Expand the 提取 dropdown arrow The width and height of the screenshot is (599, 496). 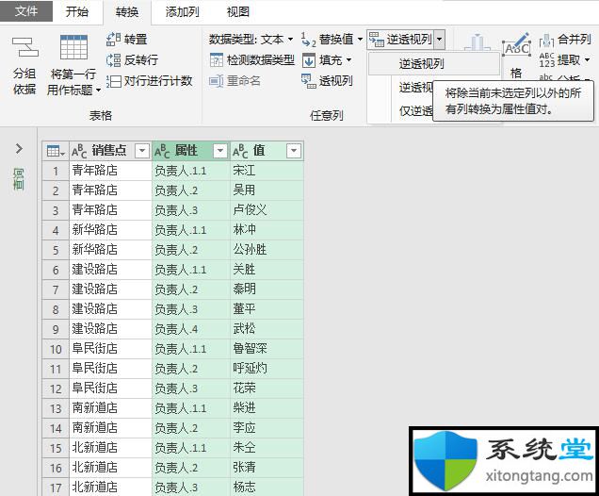click(587, 60)
